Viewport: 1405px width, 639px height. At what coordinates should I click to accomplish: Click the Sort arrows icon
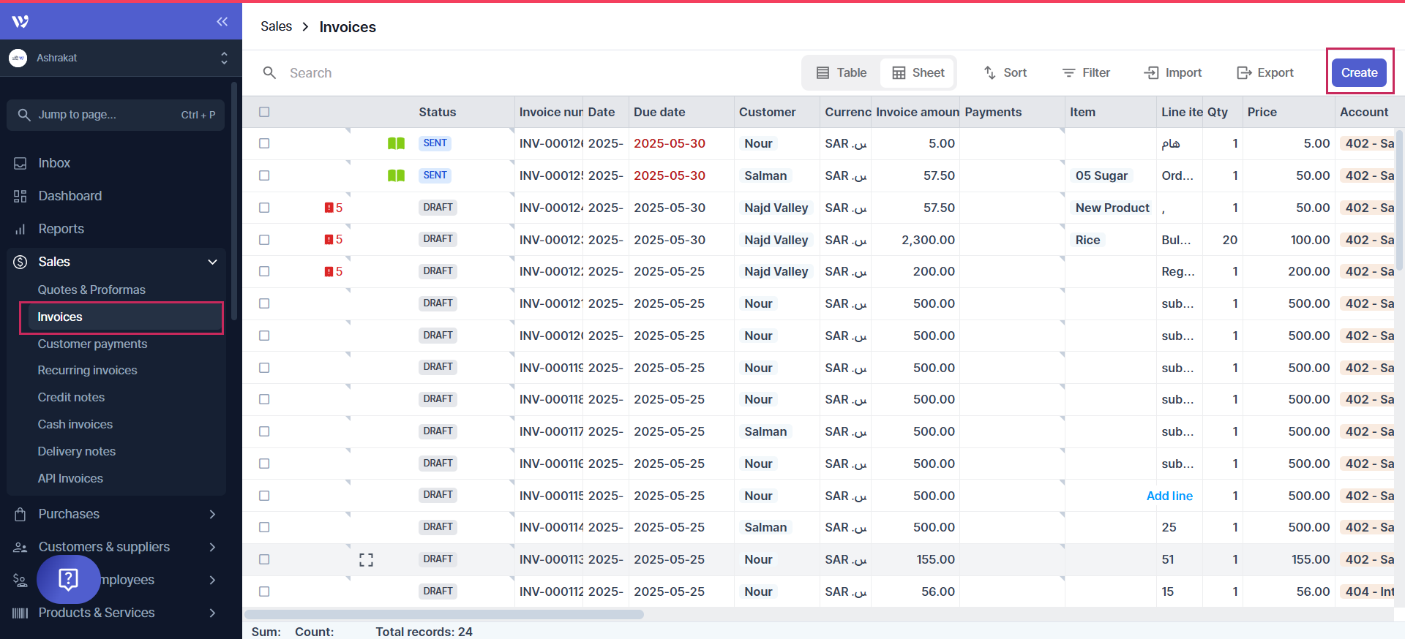click(990, 72)
